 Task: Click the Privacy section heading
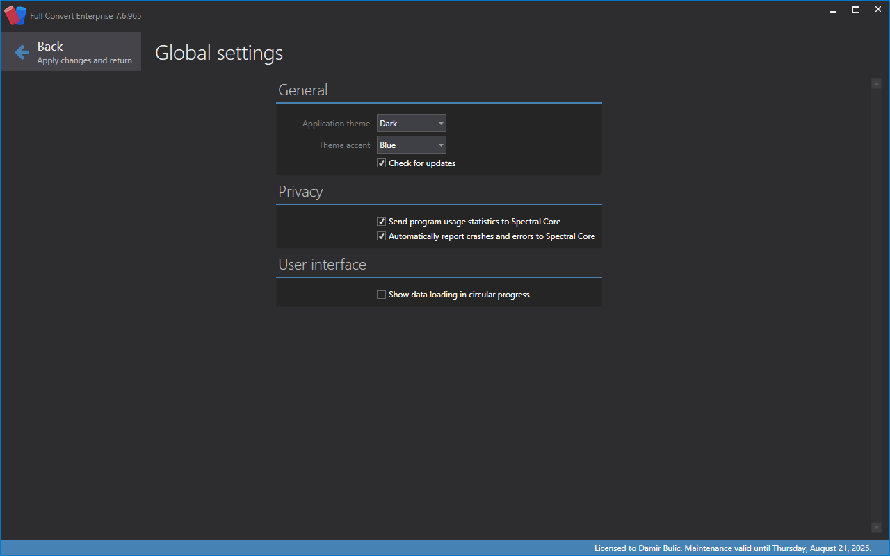click(x=300, y=192)
